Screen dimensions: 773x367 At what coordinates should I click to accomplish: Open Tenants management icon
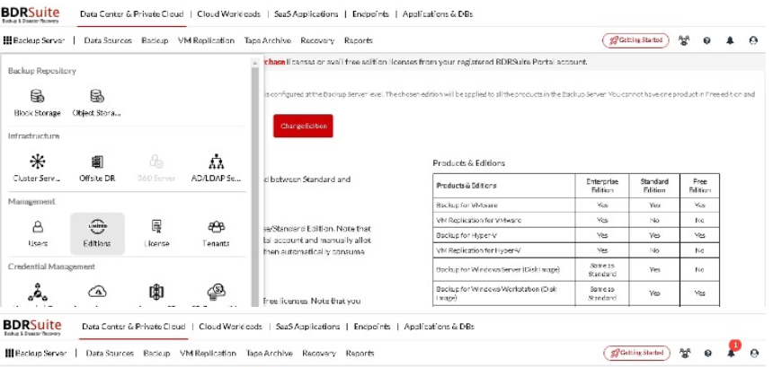[x=216, y=226]
